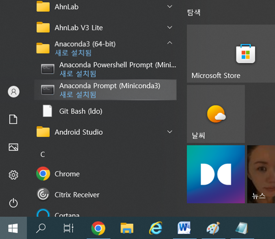Open the Microsoft Store tile

pos(231,53)
